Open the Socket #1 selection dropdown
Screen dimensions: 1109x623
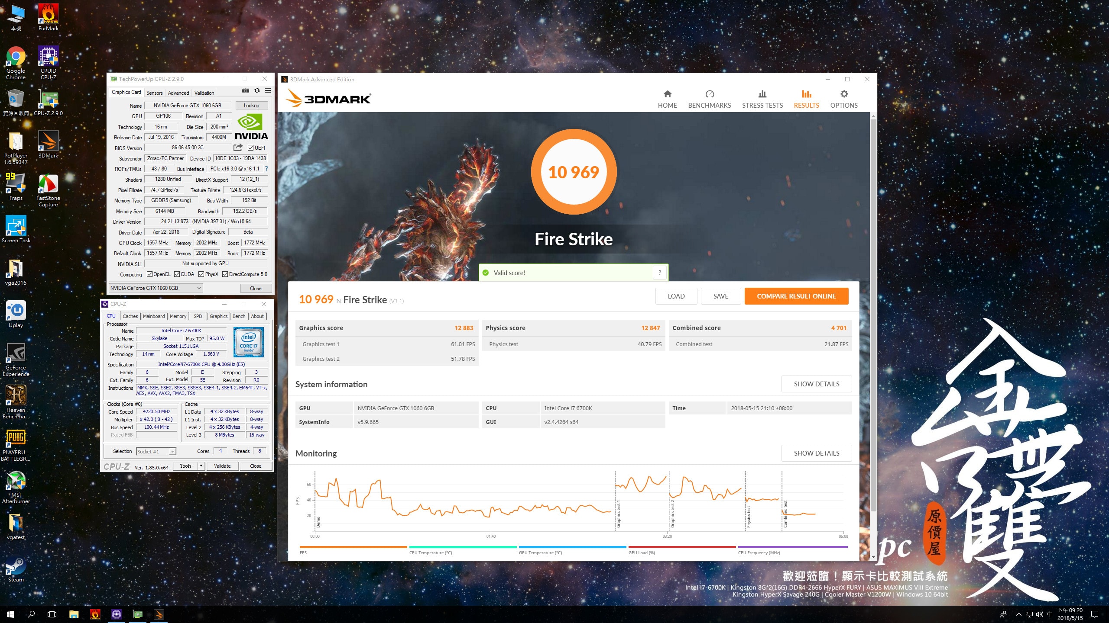point(156,451)
